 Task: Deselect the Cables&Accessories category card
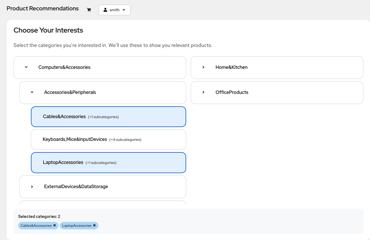108,117
